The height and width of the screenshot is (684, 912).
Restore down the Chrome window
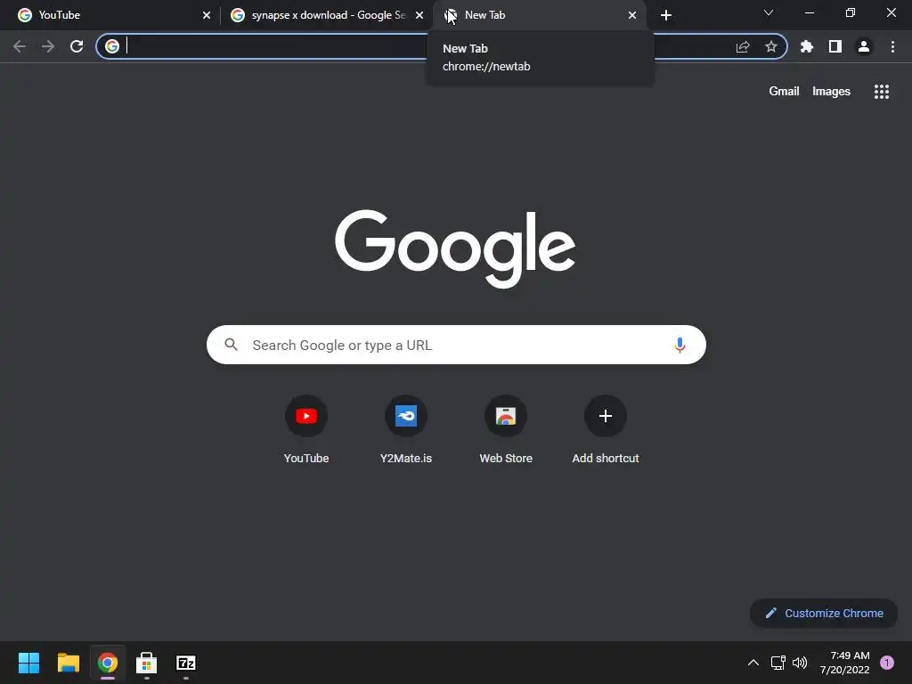point(851,12)
